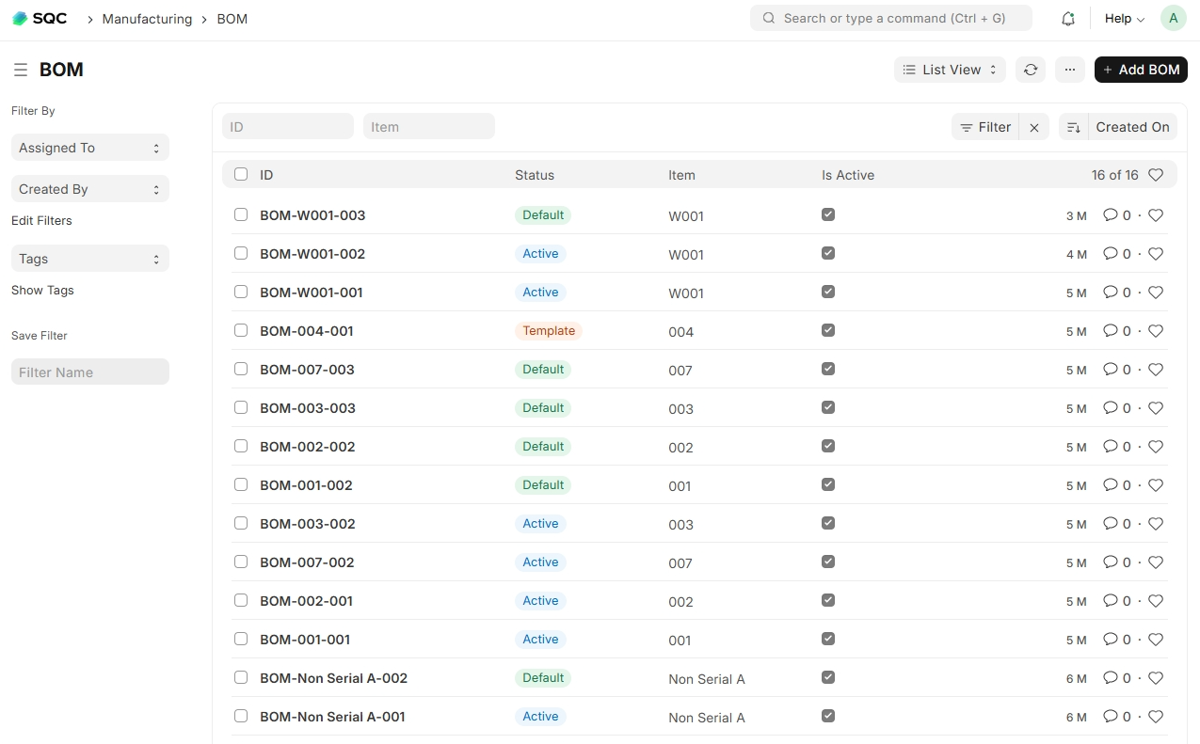Click the SQC logo
1200x744 pixels.
tap(40, 19)
